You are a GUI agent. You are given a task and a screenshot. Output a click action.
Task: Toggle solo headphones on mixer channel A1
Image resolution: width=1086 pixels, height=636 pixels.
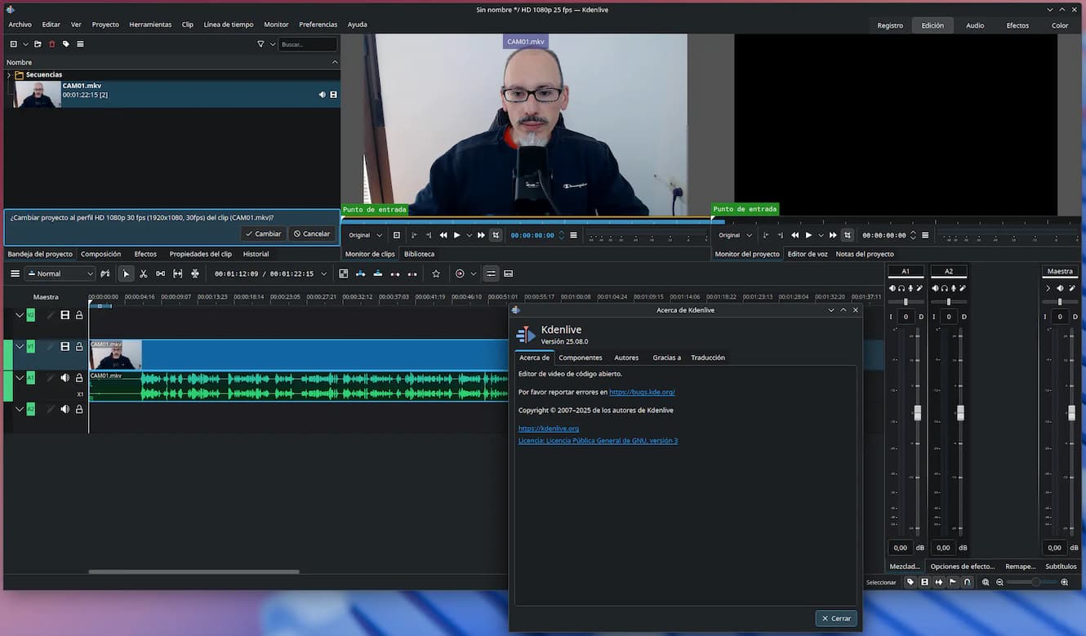(x=901, y=288)
